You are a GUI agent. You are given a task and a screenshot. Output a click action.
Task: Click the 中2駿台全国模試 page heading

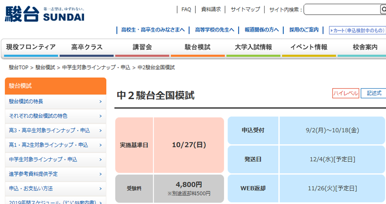click(156, 96)
